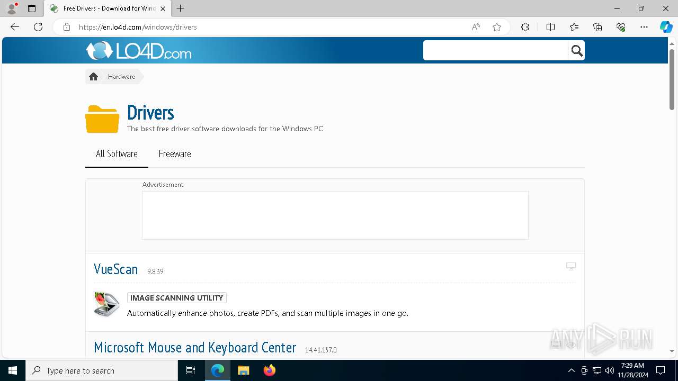
Task: Show hidden system tray icons chevron
Action: pos(571,370)
